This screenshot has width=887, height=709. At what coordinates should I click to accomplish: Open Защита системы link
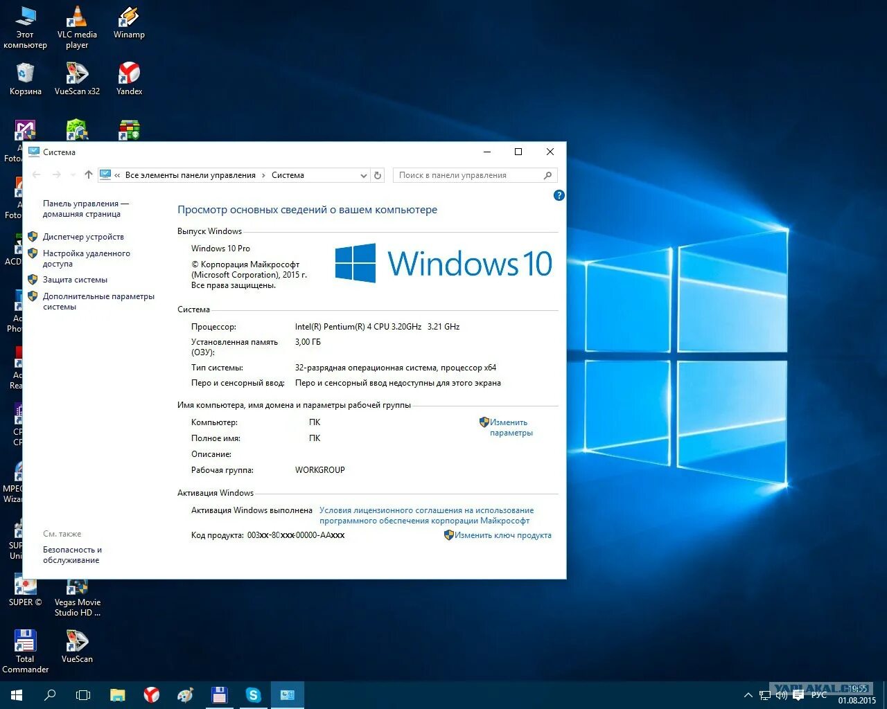pos(75,280)
